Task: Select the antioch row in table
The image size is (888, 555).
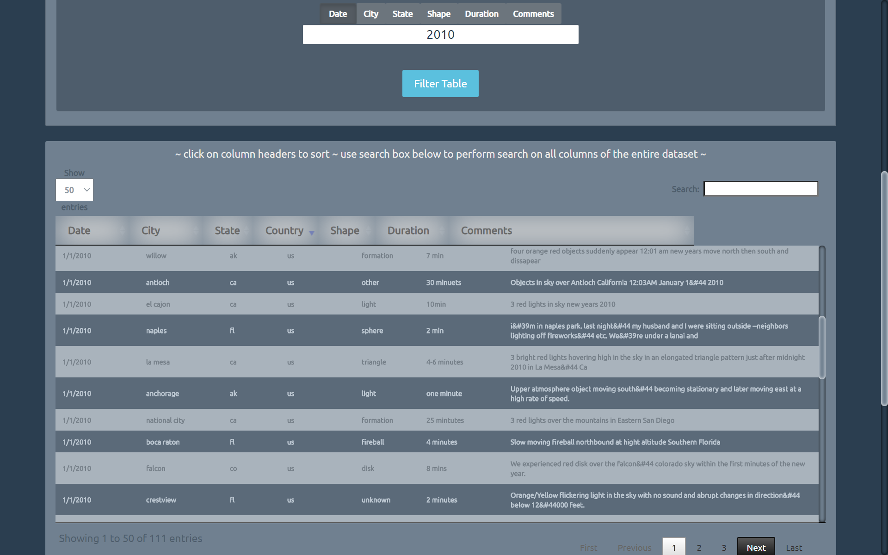Action: pyautogui.click(x=157, y=283)
